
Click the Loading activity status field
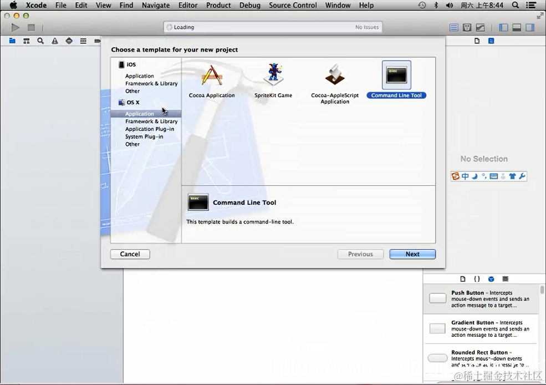(x=273, y=27)
